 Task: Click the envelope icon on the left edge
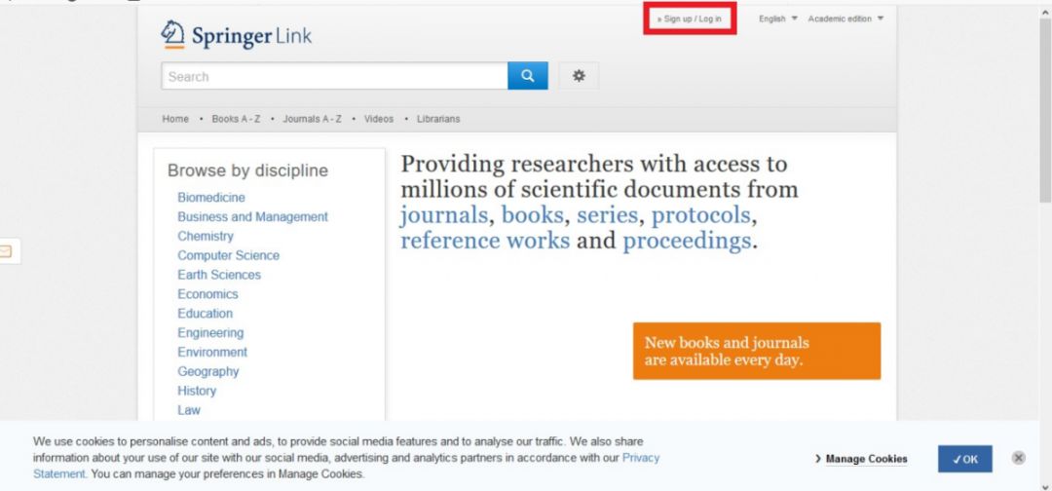pos(6,251)
